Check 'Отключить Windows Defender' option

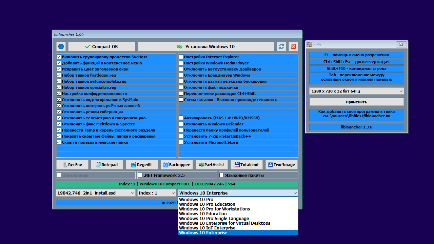point(181,124)
